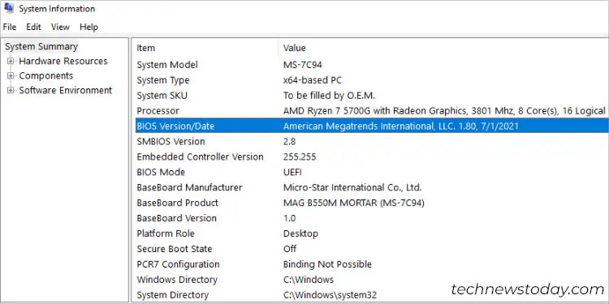Open the Edit menu
This screenshot has height=304, width=609.
coord(33,27)
